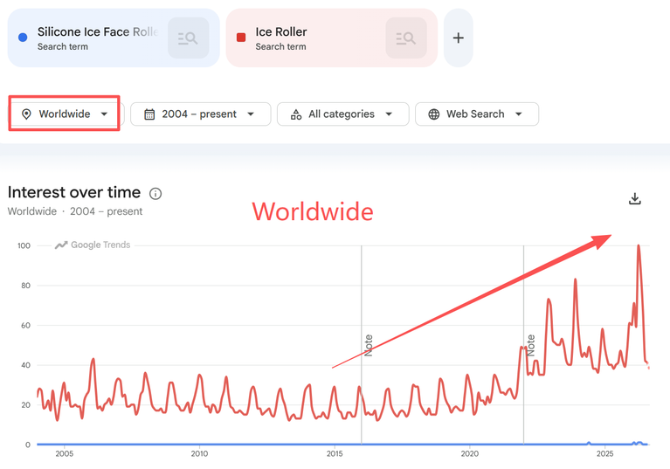This screenshot has height=469, width=670.
Task: Click the globe icon by Web Search
Action: click(x=433, y=114)
